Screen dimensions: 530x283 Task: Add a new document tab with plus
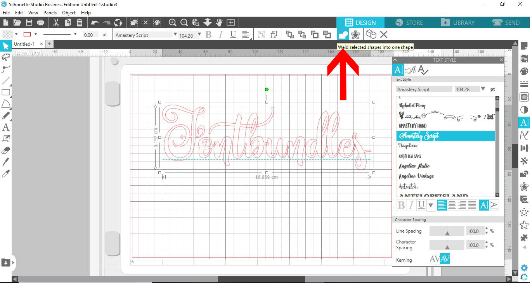[49, 44]
